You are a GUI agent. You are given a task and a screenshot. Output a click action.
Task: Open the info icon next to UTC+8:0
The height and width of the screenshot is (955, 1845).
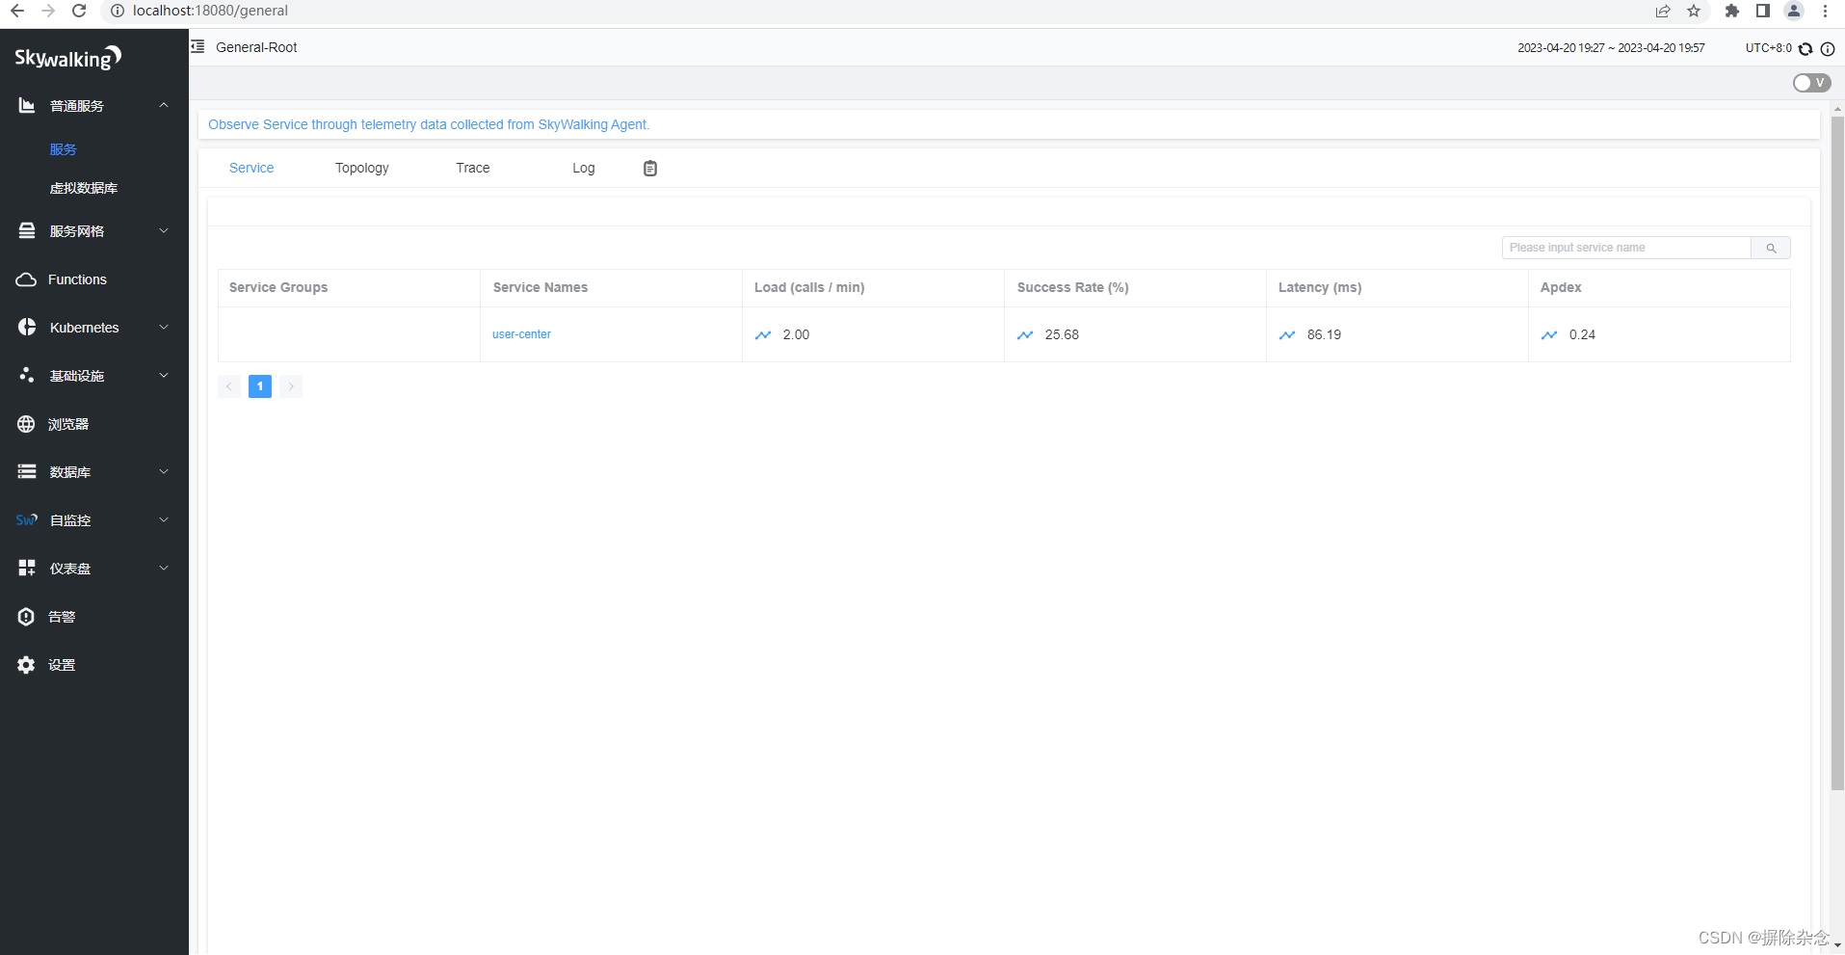pos(1827,49)
